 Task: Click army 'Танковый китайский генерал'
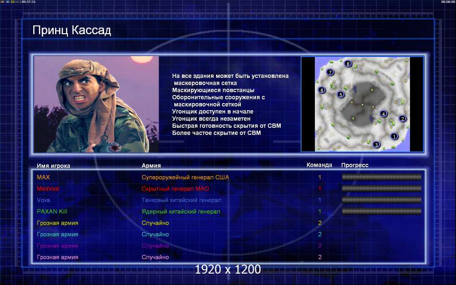point(181,200)
